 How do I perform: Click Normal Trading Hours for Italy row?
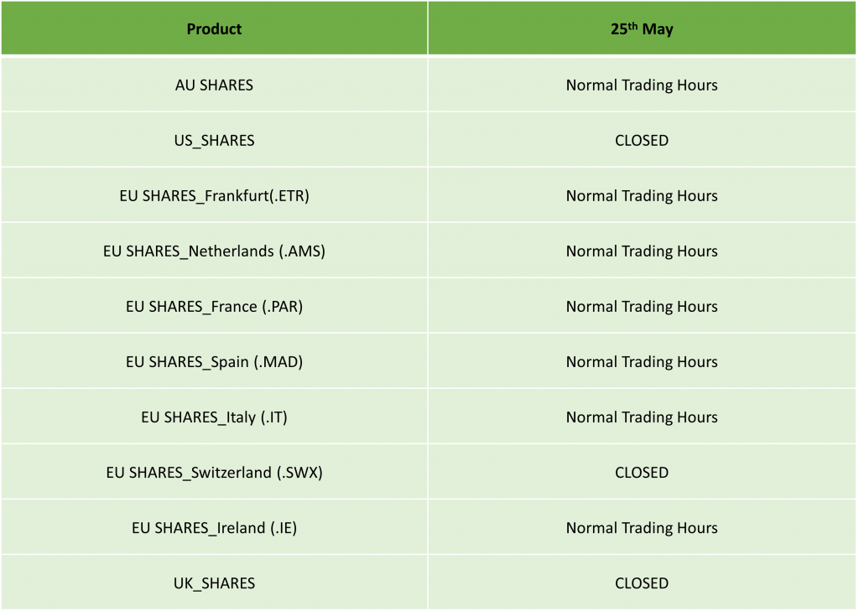[642, 417]
